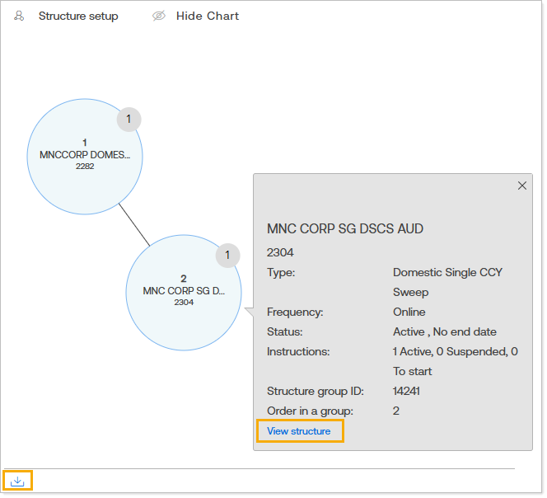
Task: Click the Domestic Single CCY type value
Action: pos(447,272)
